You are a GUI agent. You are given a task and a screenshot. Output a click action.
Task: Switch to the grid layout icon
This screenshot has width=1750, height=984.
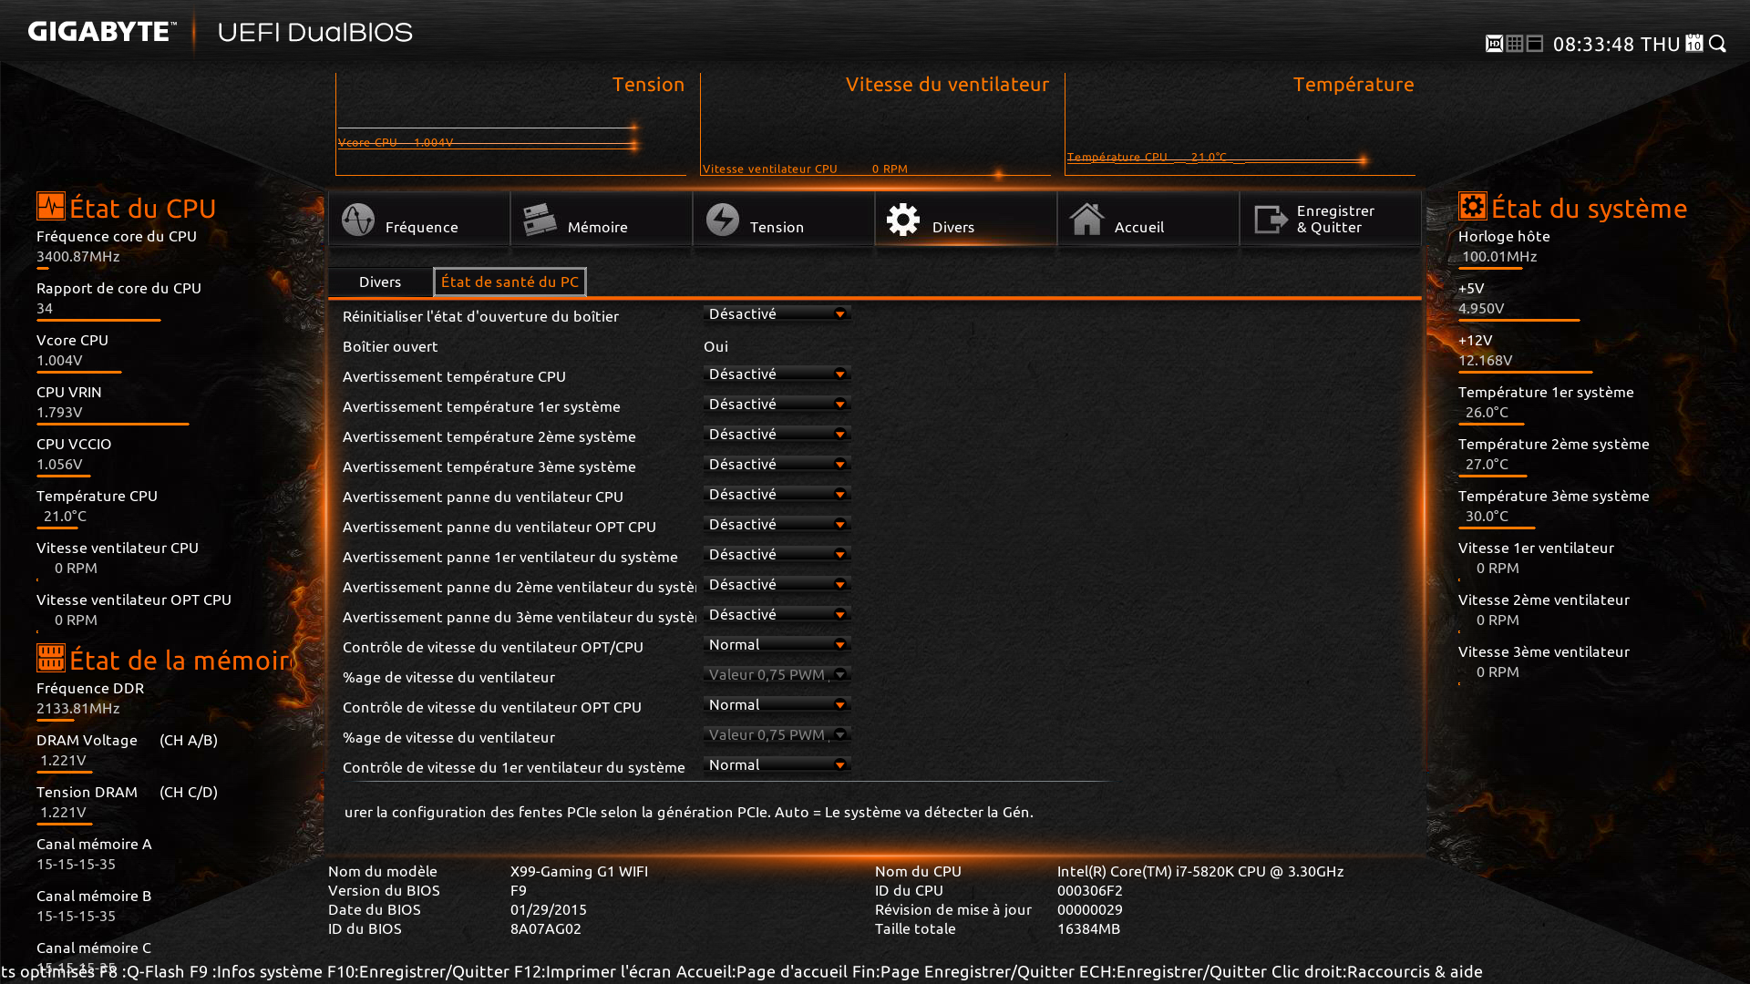click(1515, 44)
